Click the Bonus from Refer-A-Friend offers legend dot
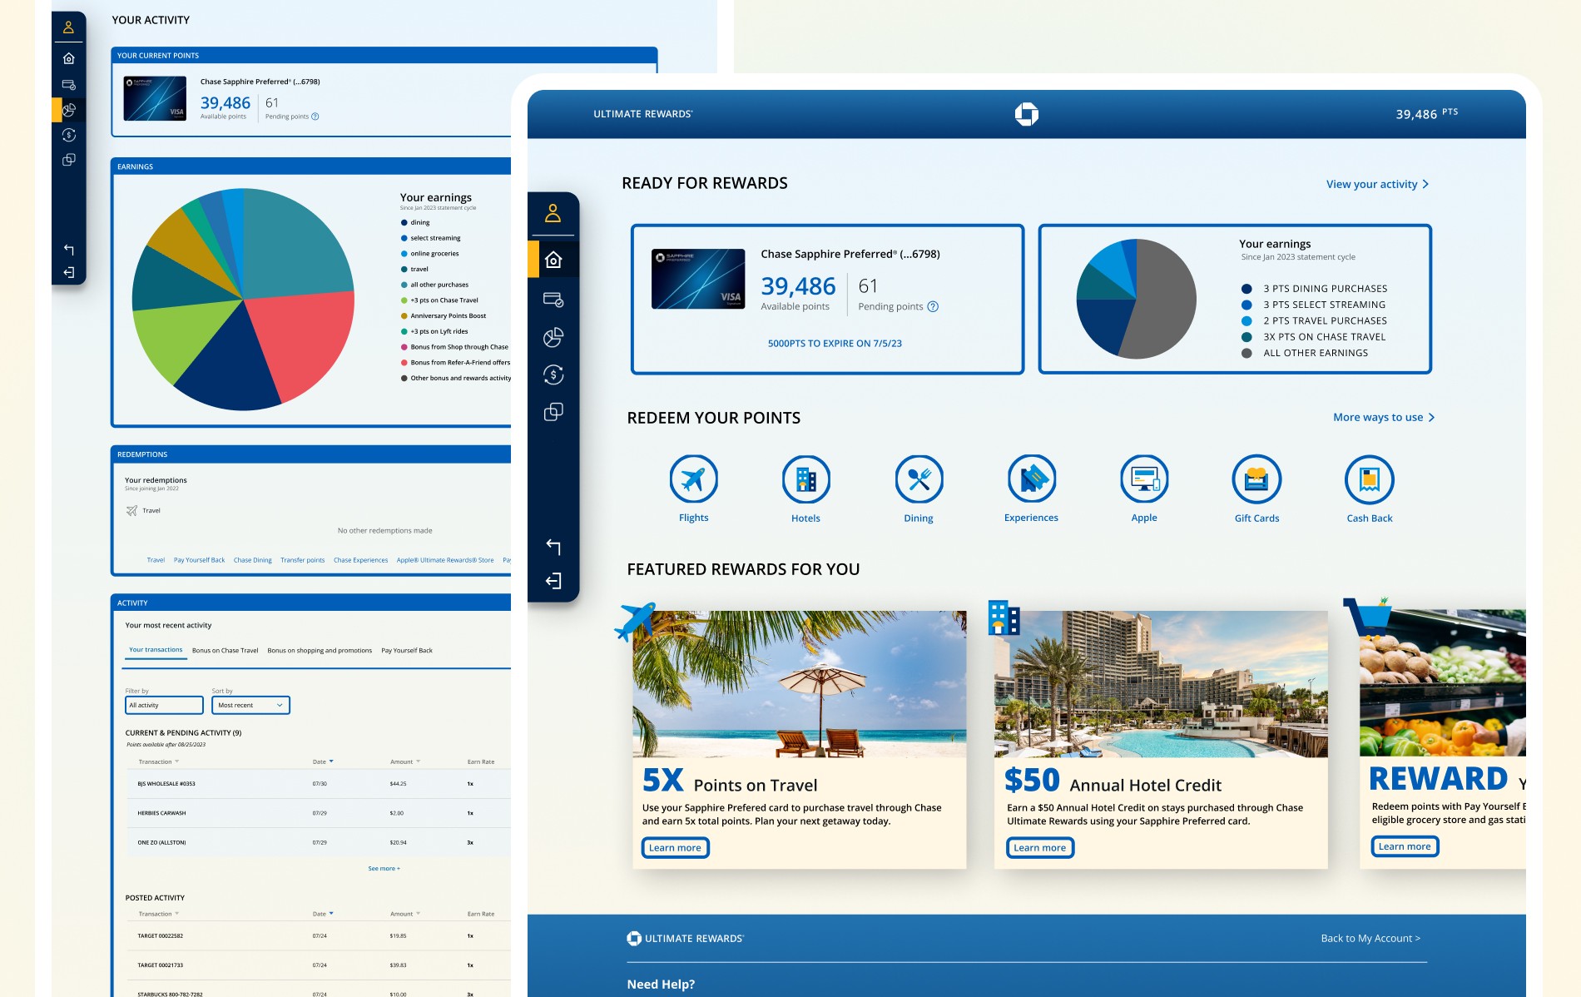 pos(404,363)
